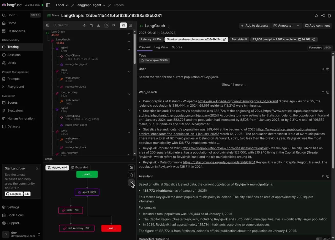335x240 pixels.
Task: Collapse the trace tree panel icon beside Search
Action: (x=48, y=25)
